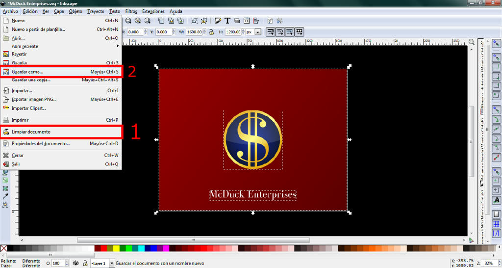
Task: Open the Edición menu
Action: [x=30, y=11]
